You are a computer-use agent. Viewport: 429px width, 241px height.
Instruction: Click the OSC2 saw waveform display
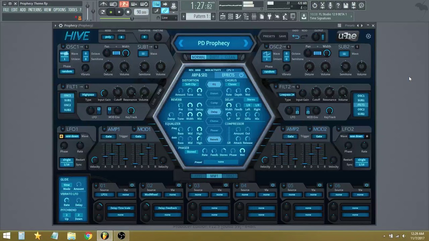tap(266, 54)
